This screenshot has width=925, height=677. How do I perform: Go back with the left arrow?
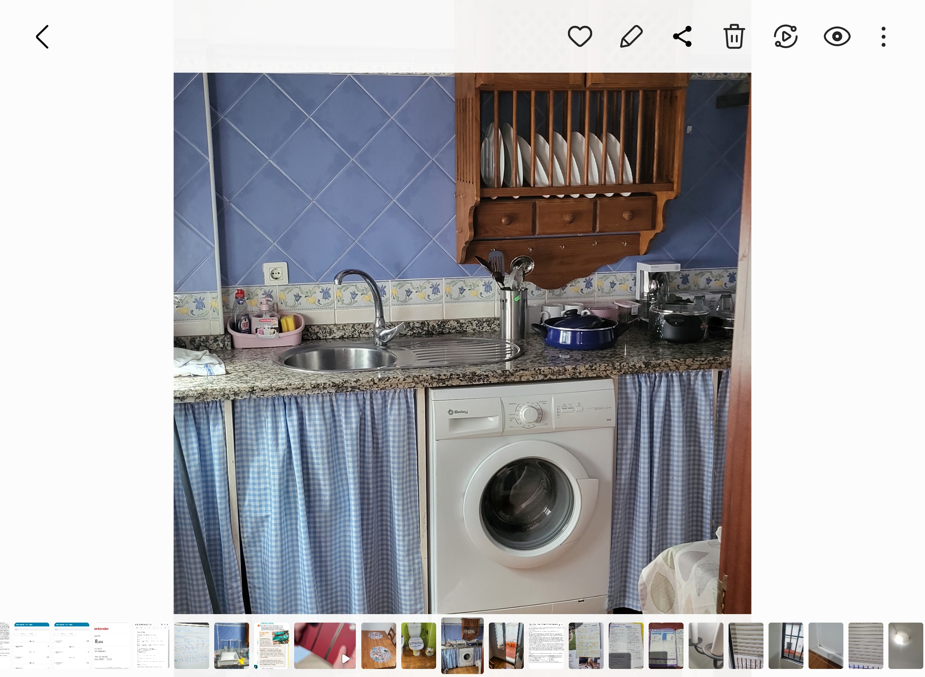coord(42,37)
